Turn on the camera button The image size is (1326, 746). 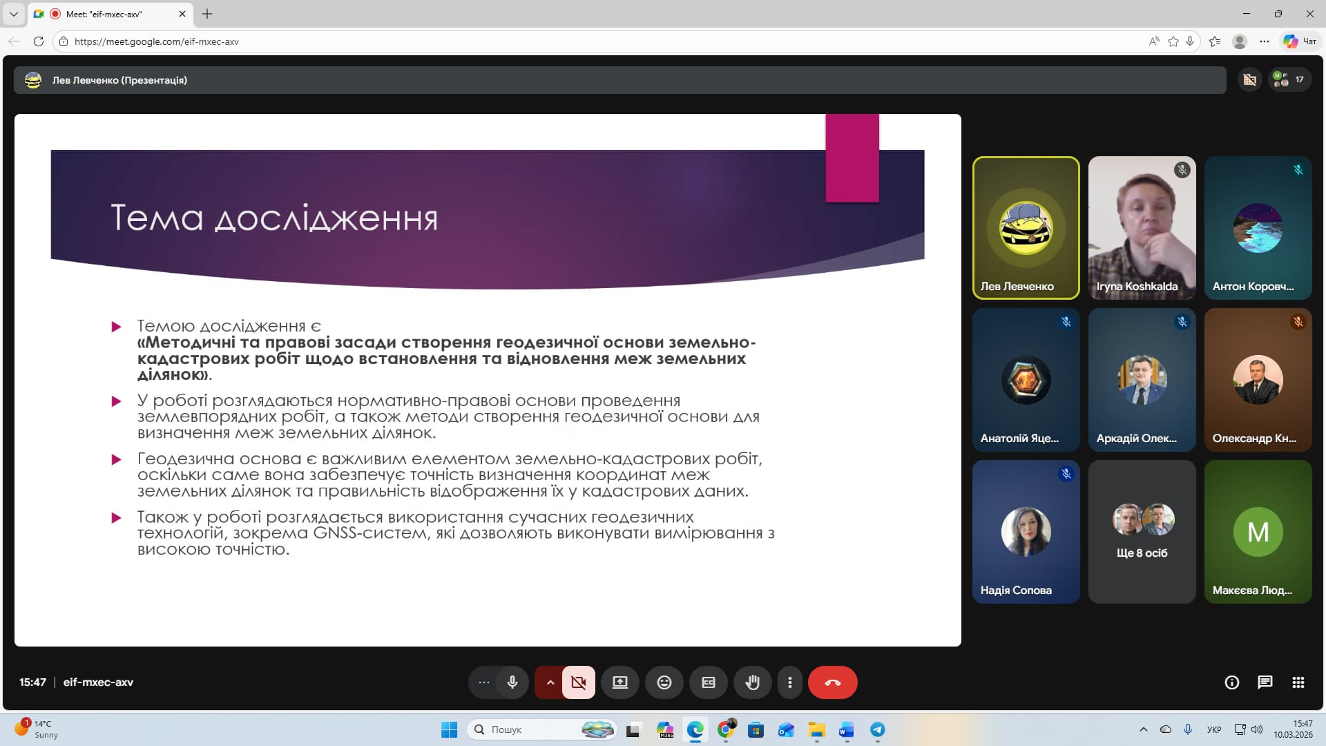tap(578, 682)
